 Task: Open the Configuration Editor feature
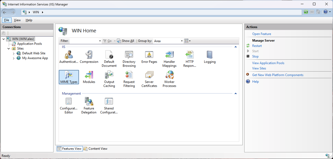(x=69, y=105)
